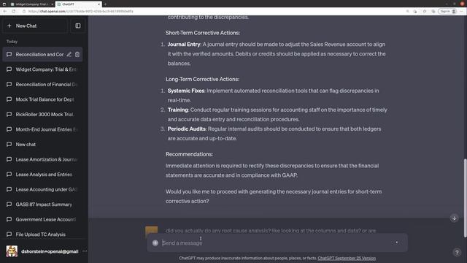This screenshot has width=467, height=263.
Task: Open the Lease Analysis and Entries chat
Action: (42, 175)
